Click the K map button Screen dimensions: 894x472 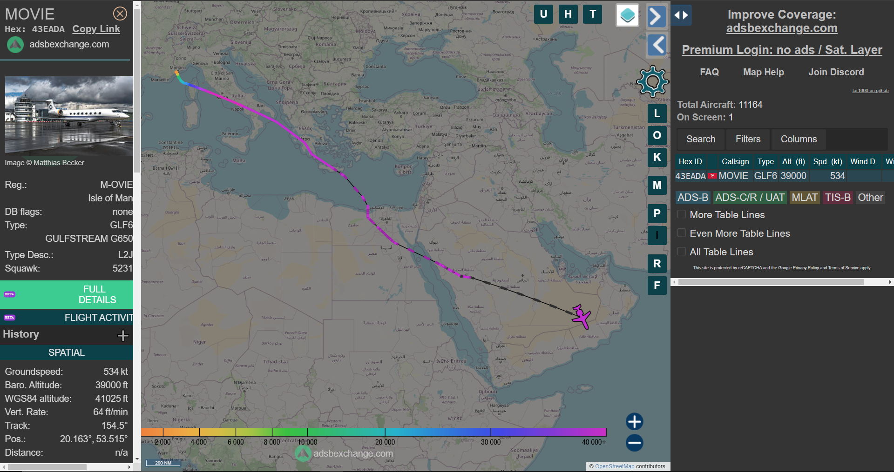(x=657, y=157)
